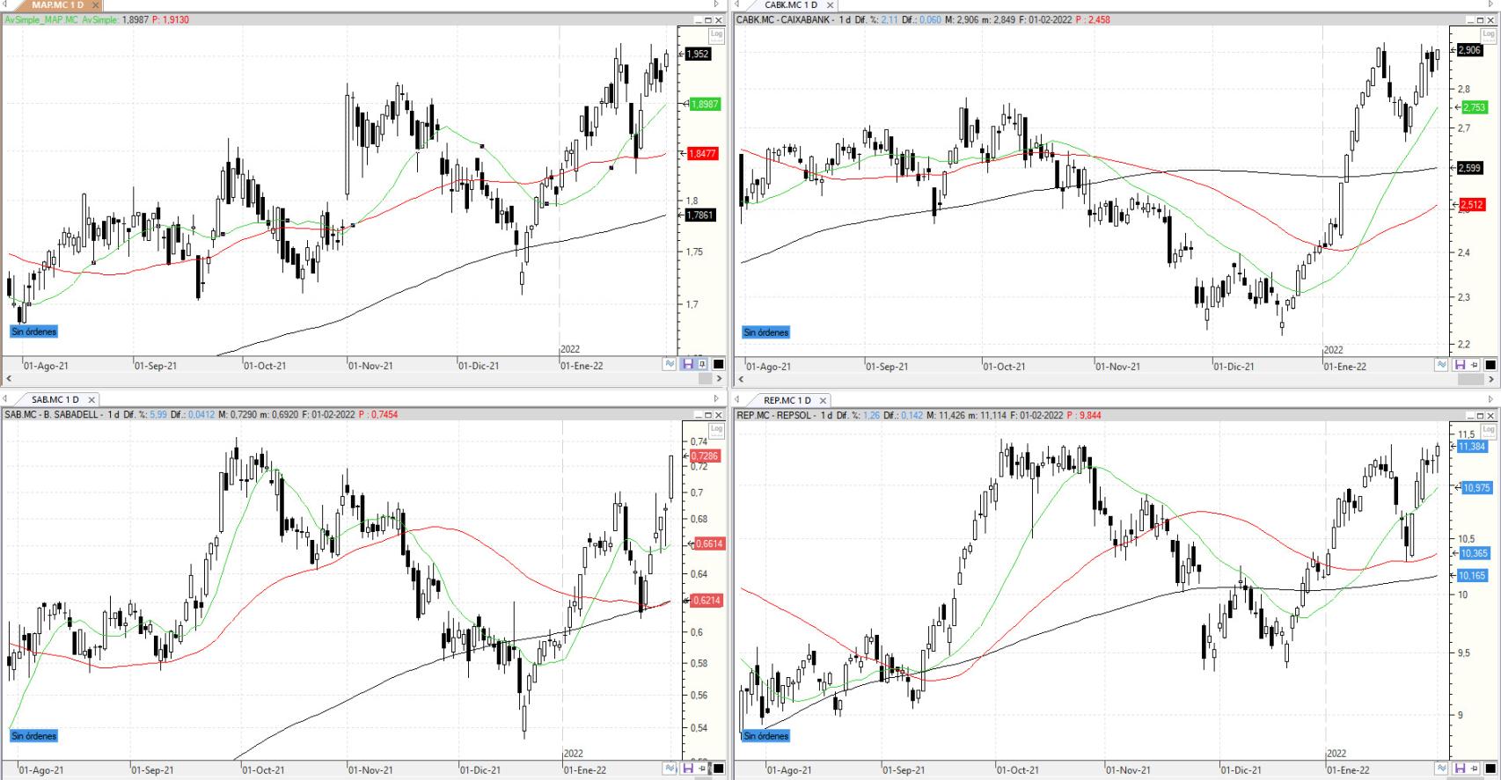1501x780 pixels.
Task: Click the REPSOL chart zigzag indicator icon
Action: coord(1442,769)
